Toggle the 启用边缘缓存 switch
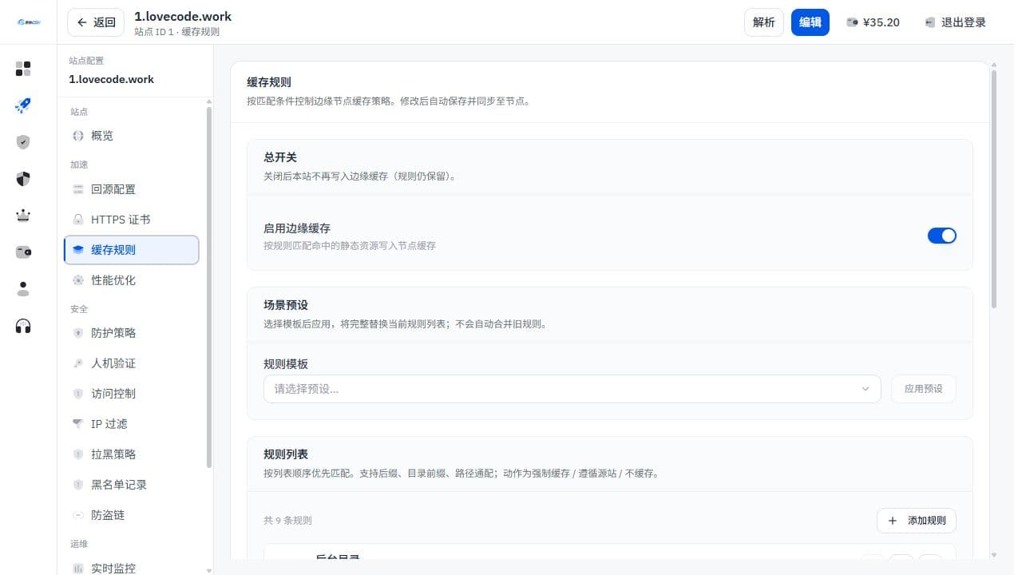Image resolution: width=1022 pixels, height=575 pixels. [x=941, y=236]
